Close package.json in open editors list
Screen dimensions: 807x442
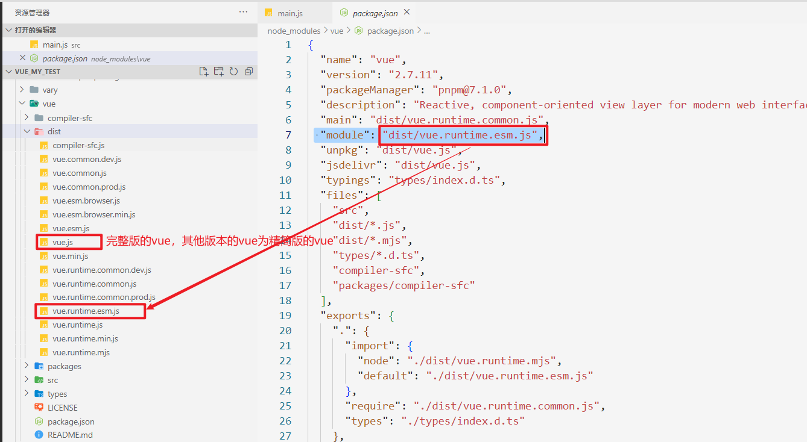point(23,58)
